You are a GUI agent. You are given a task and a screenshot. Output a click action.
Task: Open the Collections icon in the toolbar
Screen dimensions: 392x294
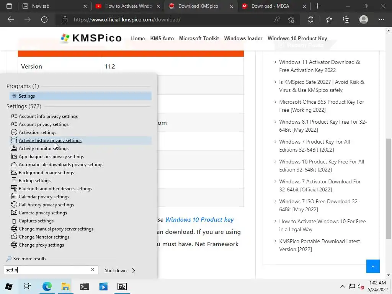346,20
